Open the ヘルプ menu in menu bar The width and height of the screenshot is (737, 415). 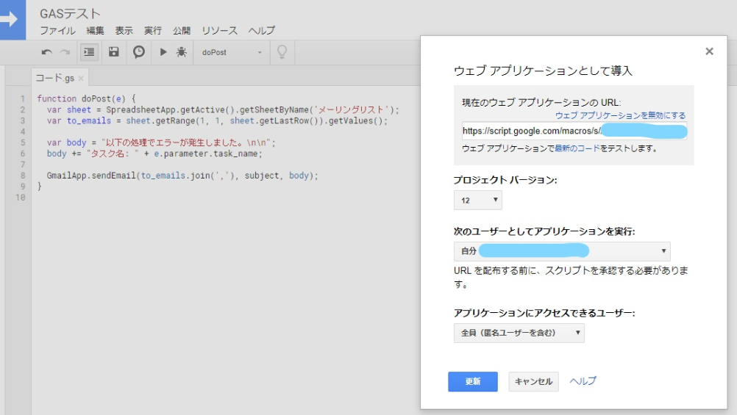click(261, 31)
